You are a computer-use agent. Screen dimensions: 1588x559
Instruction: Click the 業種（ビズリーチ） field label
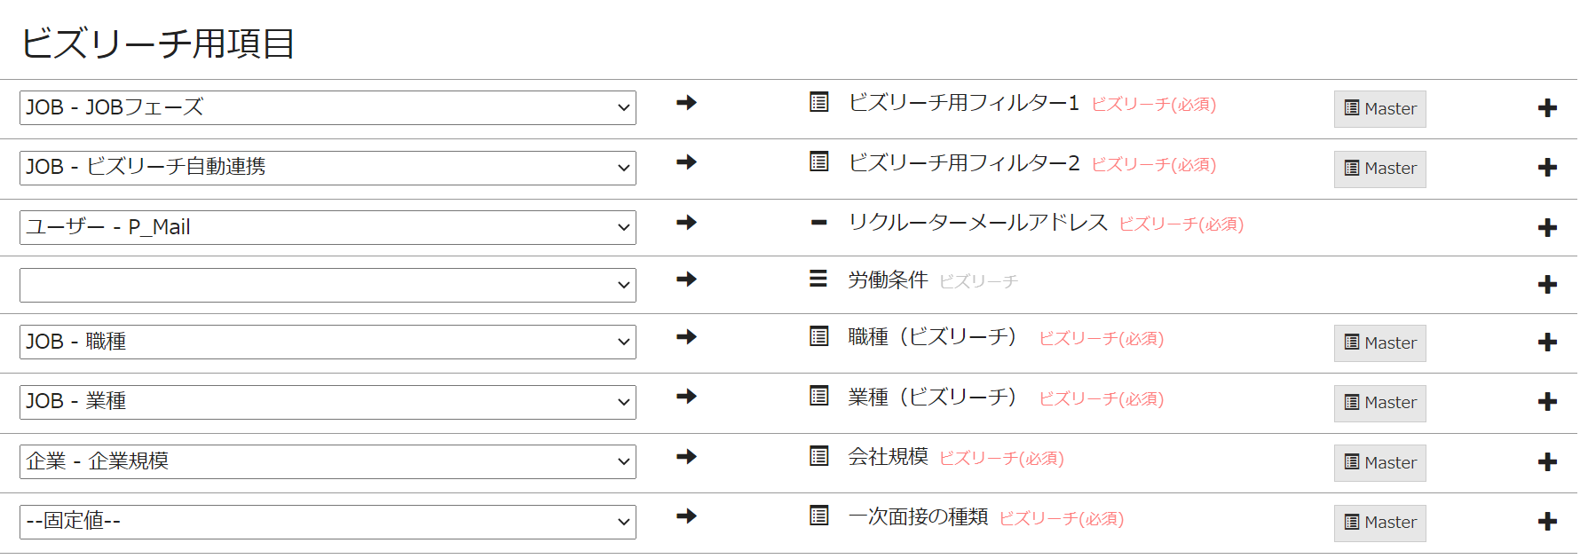[x=931, y=398]
